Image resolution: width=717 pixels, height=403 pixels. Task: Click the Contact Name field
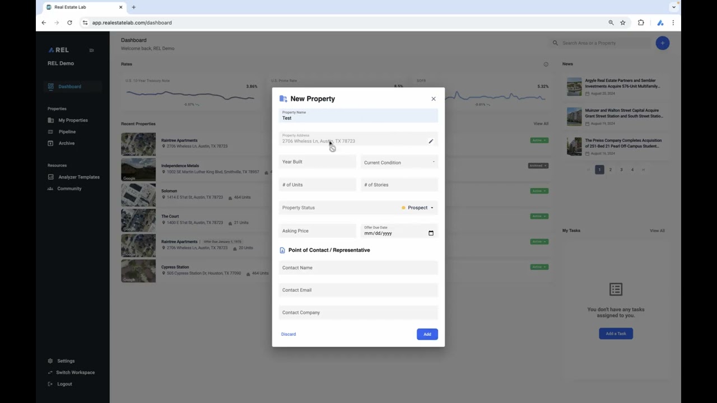click(x=358, y=268)
